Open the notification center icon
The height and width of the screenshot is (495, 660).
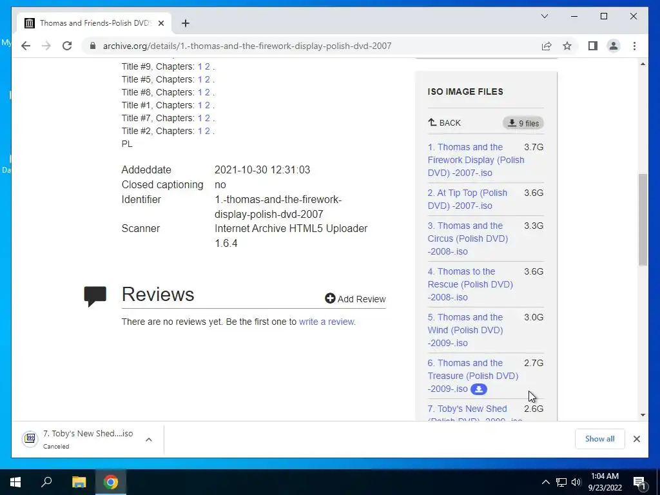tap(640, 482)
